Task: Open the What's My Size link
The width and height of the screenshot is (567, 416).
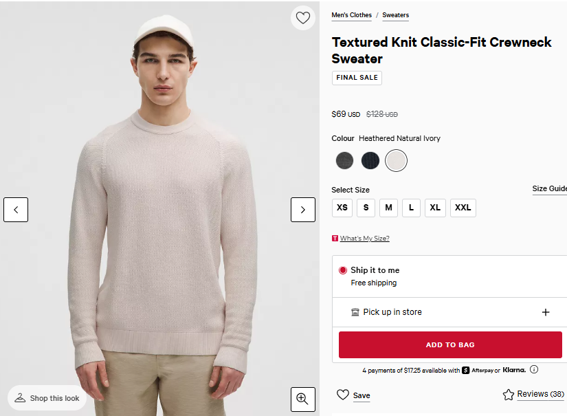Action: click(364, 239)
